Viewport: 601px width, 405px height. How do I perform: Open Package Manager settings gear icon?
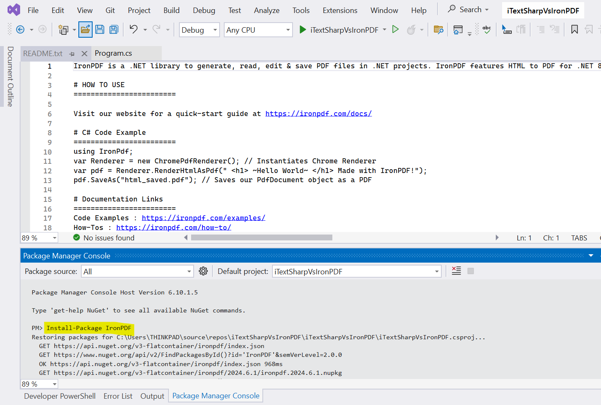click(203, 271)
